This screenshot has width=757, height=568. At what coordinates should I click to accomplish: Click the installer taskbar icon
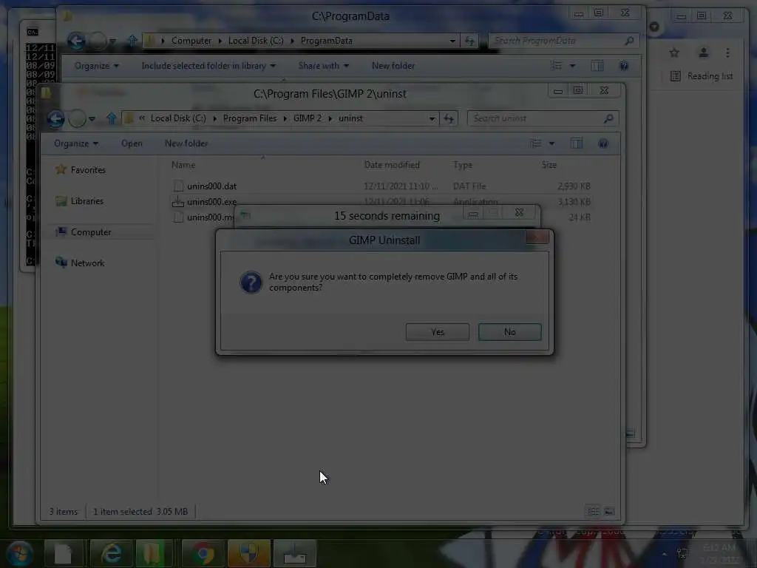pos(294,553)
